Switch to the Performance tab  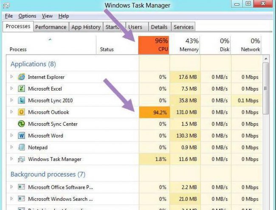pos(51,27)
